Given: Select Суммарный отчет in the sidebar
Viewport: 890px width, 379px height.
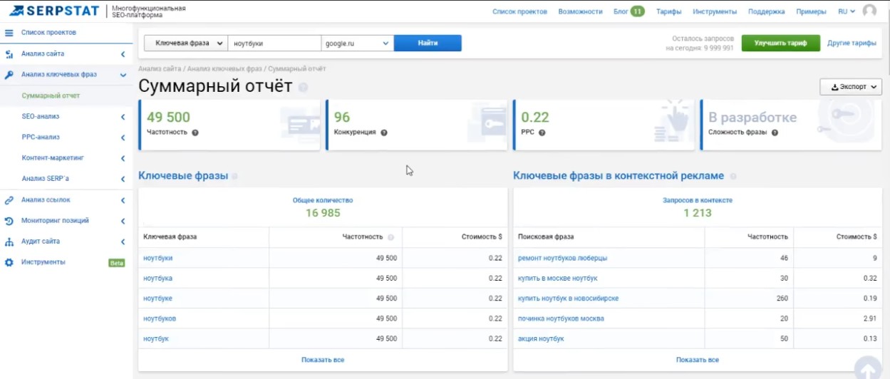Looking at the screenshot, I should [51, 95].
